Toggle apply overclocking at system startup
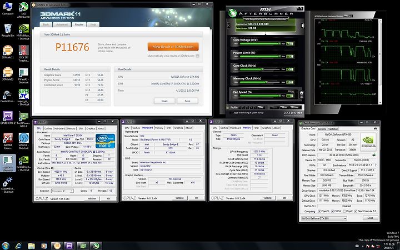 pos(230,113)
